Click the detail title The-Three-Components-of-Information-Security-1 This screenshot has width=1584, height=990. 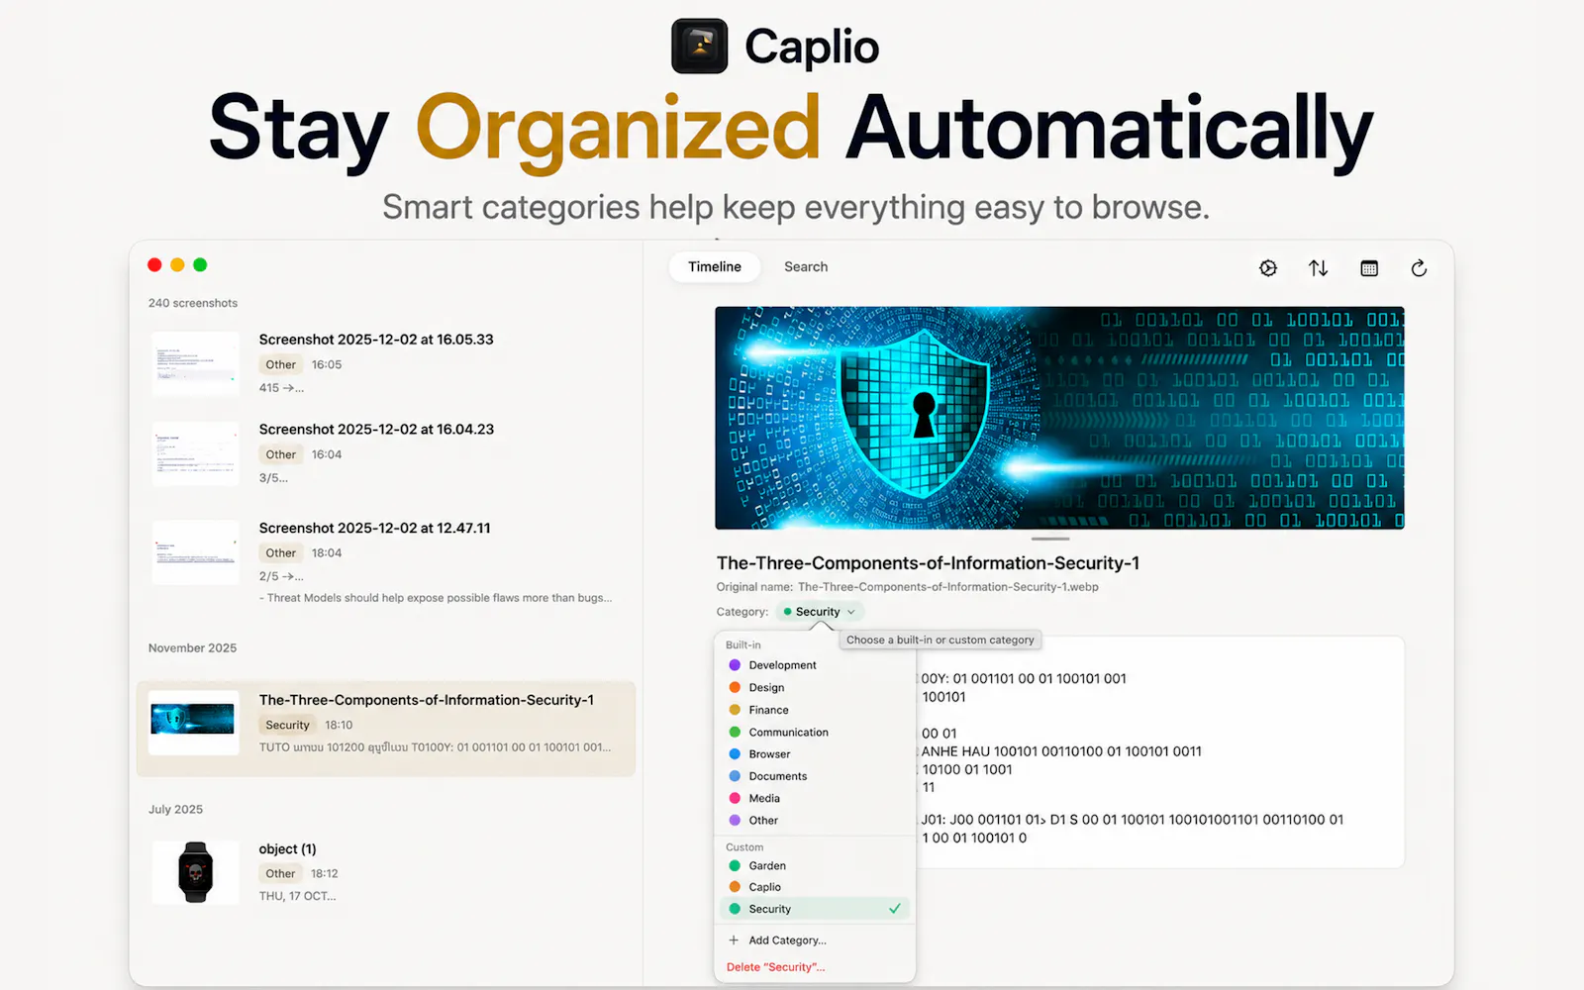point(928,563)
